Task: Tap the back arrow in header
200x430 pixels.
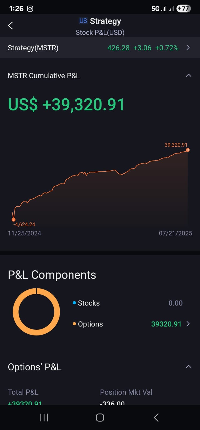Action: [10, 26]
